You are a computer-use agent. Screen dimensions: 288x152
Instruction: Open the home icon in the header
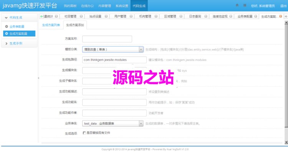click(x=237, y=5)
